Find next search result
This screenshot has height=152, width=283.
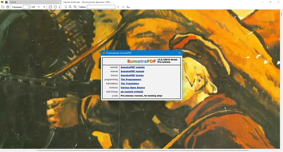(x=123, y=7)
